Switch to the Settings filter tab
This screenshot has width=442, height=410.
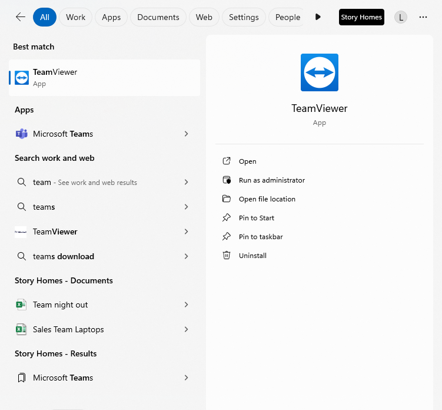coord(244,17)
